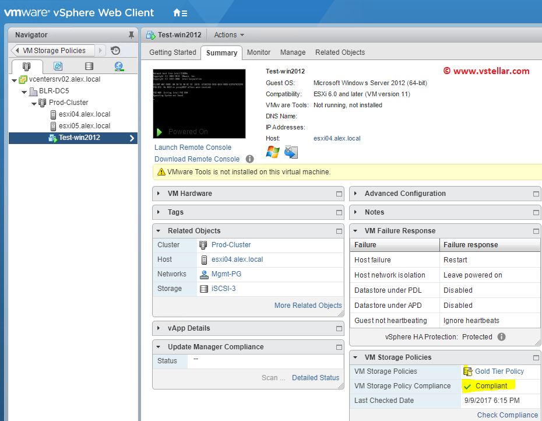The width and height of the screenshot is (542, 421).
Task: Click Launch Remote Console link
Action: pyautogui.click(x=192, y=148)
